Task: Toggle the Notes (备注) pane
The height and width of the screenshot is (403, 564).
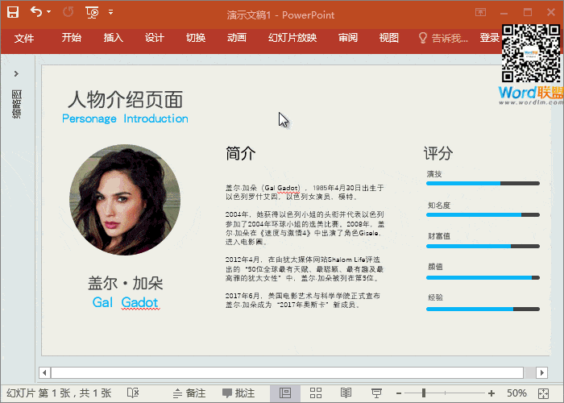Action: [187, 393]
